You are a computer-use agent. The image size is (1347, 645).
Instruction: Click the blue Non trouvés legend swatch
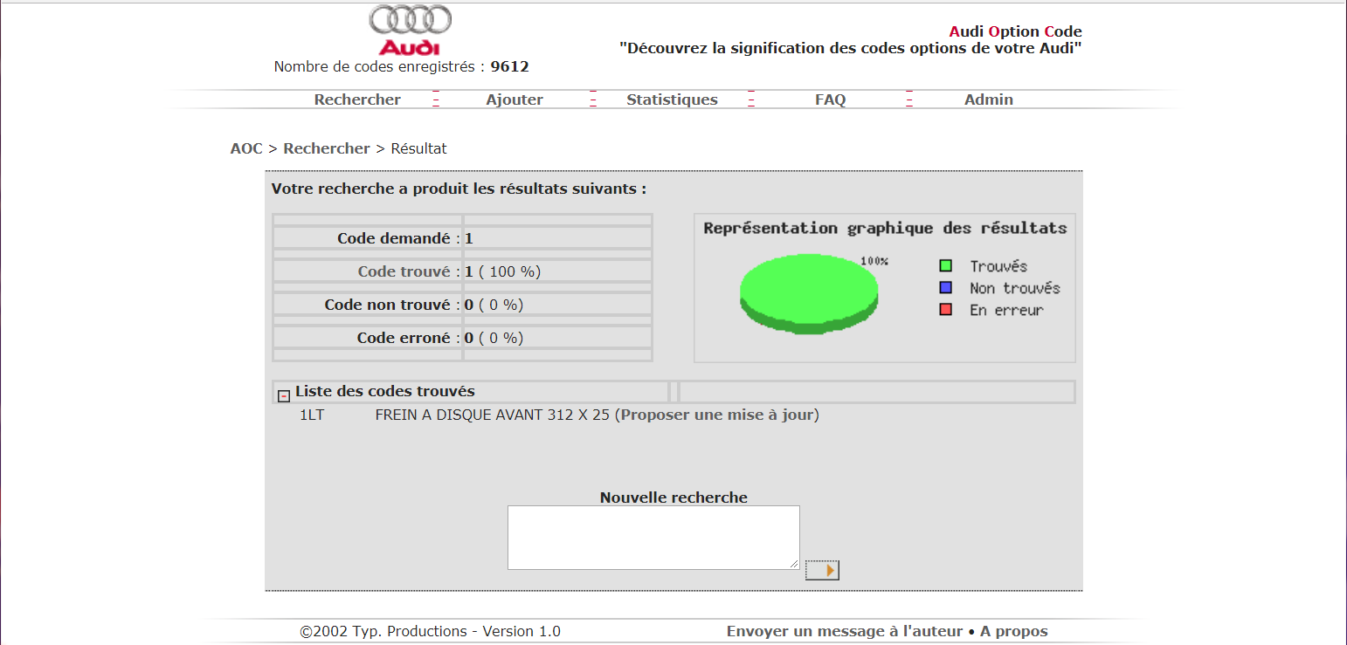point(945,288)
